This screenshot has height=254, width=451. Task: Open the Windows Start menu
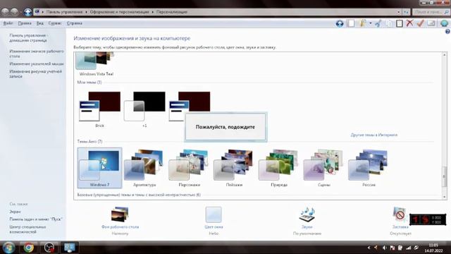(8, 248)
